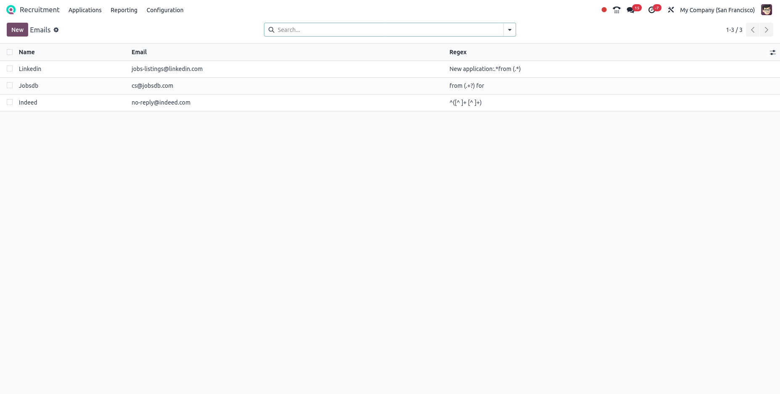Open the Applications menu
Viewport: 780px width, 394px height.
point(85,10)
